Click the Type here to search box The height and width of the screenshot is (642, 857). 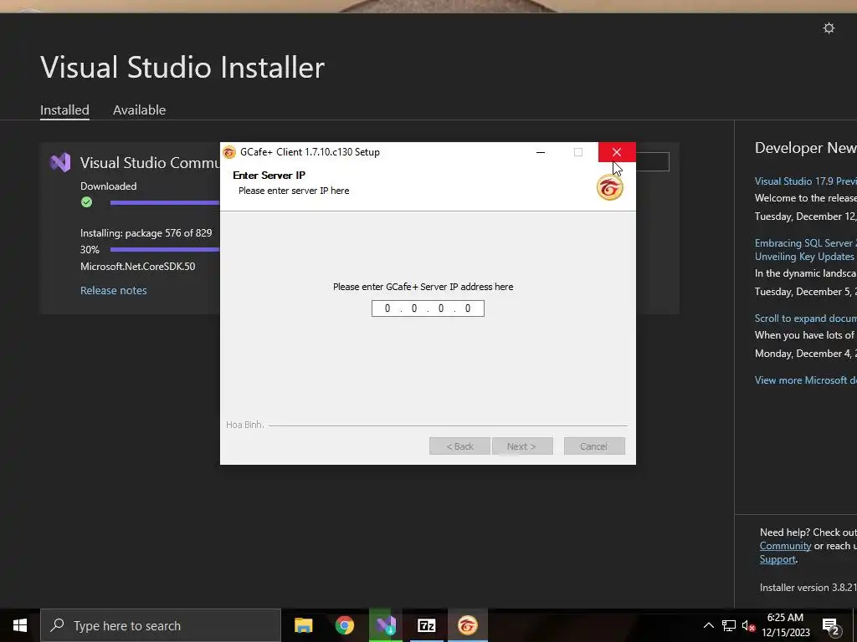pyautogui.click(x=161, y=625)
